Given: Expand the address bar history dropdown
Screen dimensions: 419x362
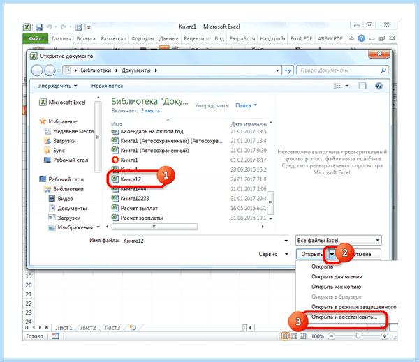Looking at the screenshot, I should click(277, 70).
